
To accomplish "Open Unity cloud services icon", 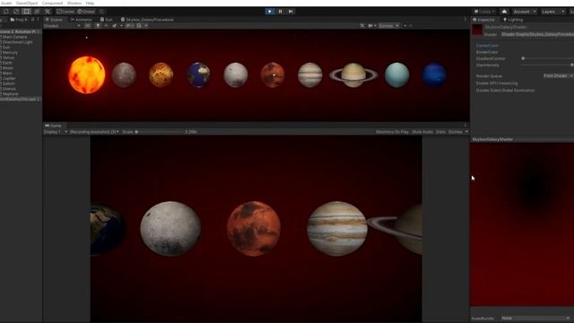I will tap(504, 12).
